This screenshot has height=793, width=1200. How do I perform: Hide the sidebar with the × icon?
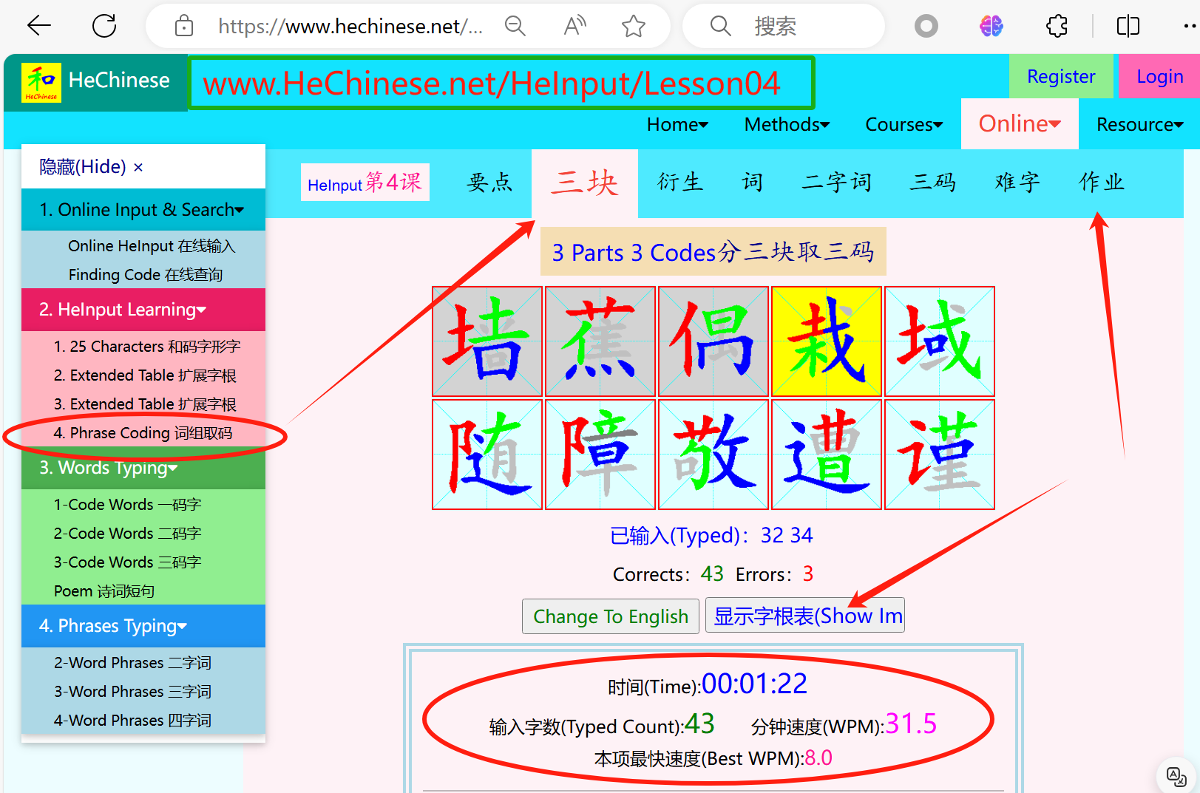click(x=138, y=168)
